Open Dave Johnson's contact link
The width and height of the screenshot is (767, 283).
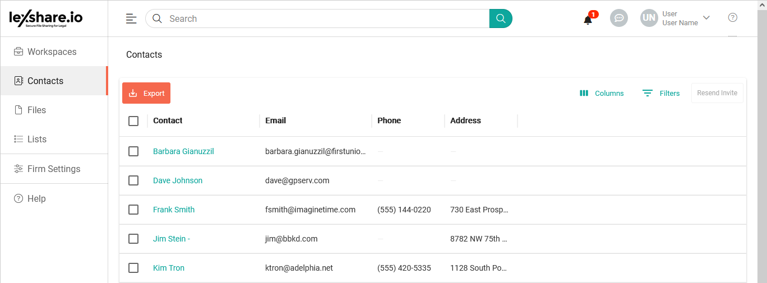tap(178, 180)
